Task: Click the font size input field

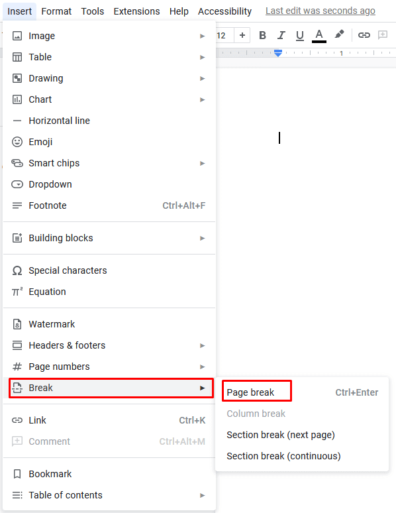Action: pyautogui.click(x=224, y=35)
